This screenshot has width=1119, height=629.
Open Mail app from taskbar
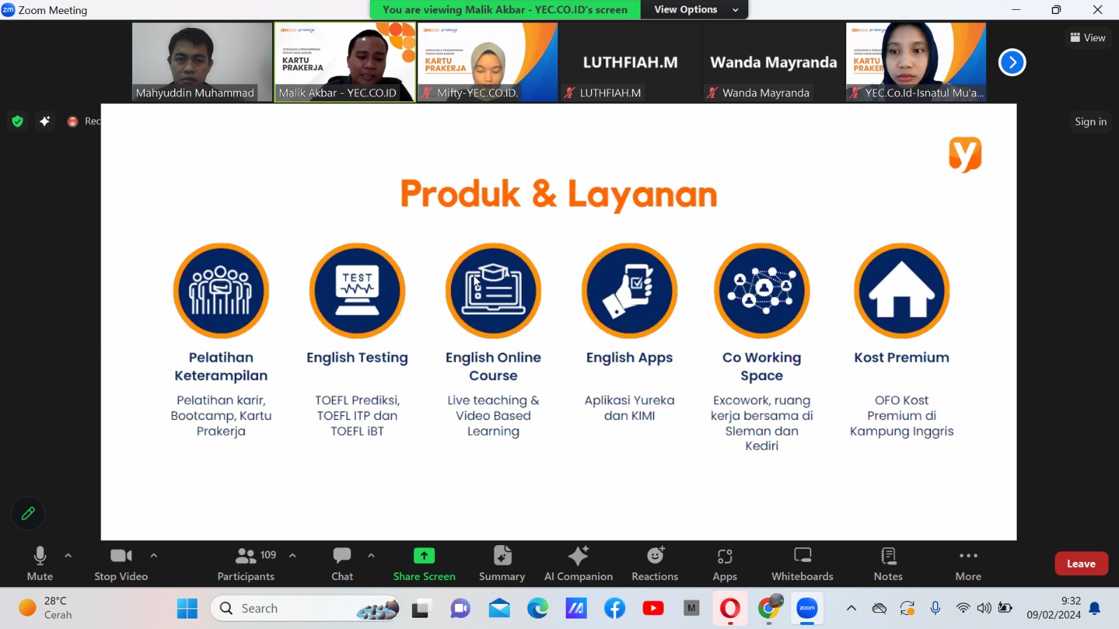[499, 609]
